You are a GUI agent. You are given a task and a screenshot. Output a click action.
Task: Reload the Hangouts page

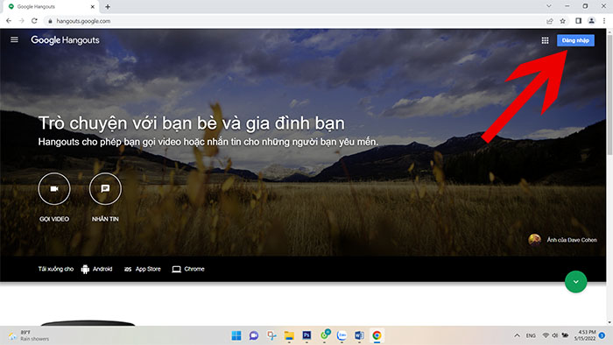coord(34,21)
